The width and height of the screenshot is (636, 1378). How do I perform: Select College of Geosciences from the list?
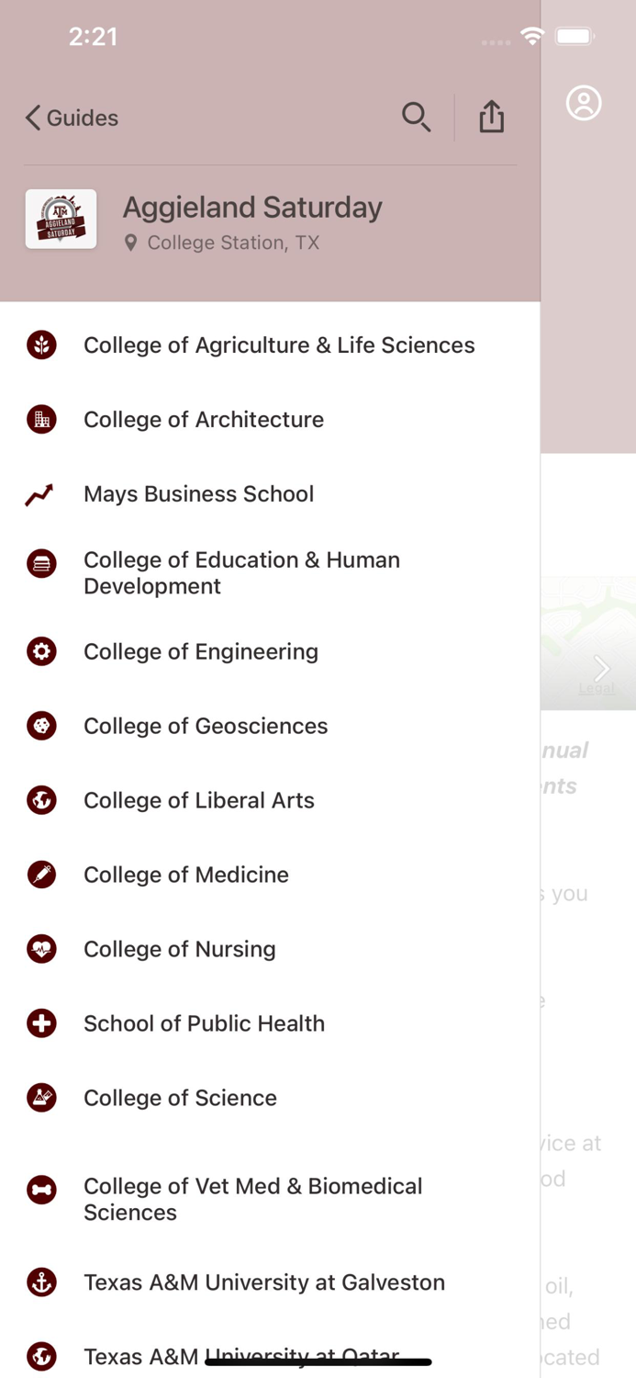(x=206, y=726)
